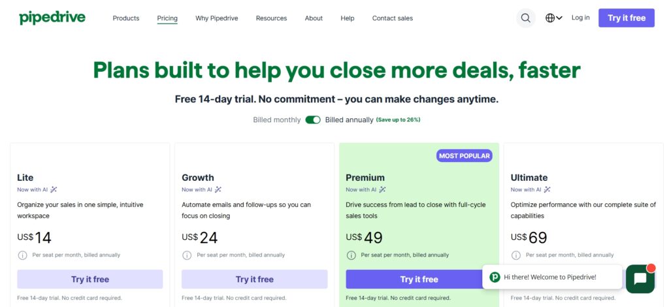Start the Premium plan free trial
Image resolution: width=669 pixels, height=307 pixels.
[419, 280]
